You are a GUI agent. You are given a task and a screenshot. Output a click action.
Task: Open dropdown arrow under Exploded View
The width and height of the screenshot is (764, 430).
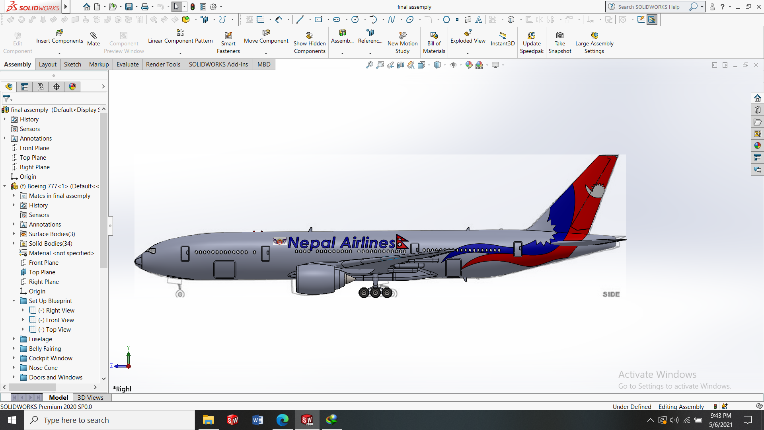coord(468,53)
